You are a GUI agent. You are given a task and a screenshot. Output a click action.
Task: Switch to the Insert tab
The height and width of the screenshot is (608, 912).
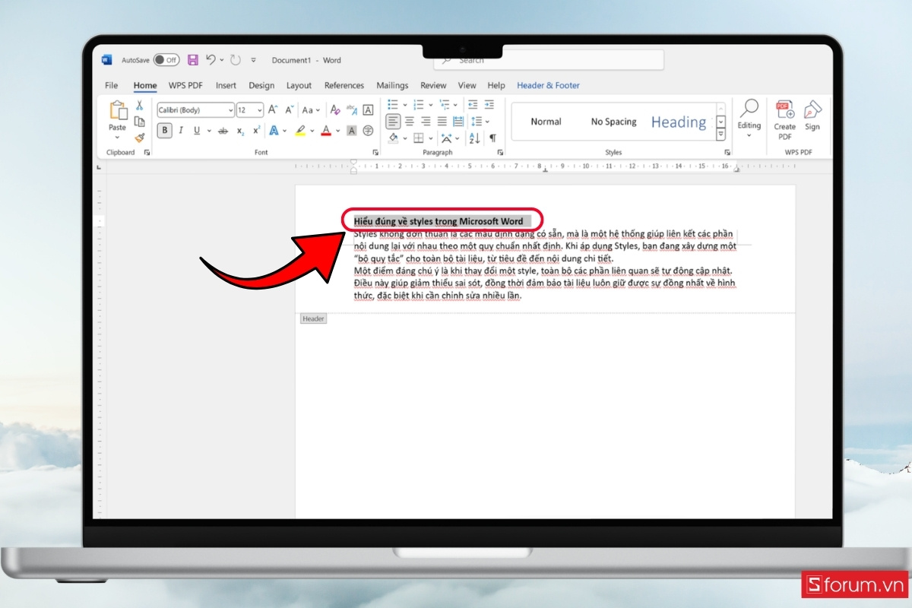tap(226, 85)
